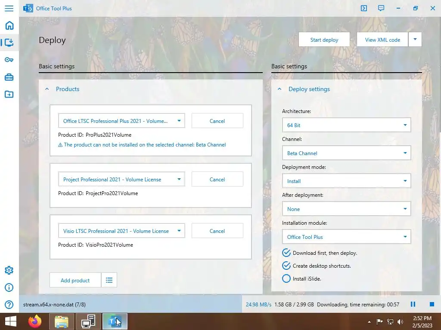
Task: Collapse the Deploy settings section
Action: pyautogui.click(x=279, y=89)
